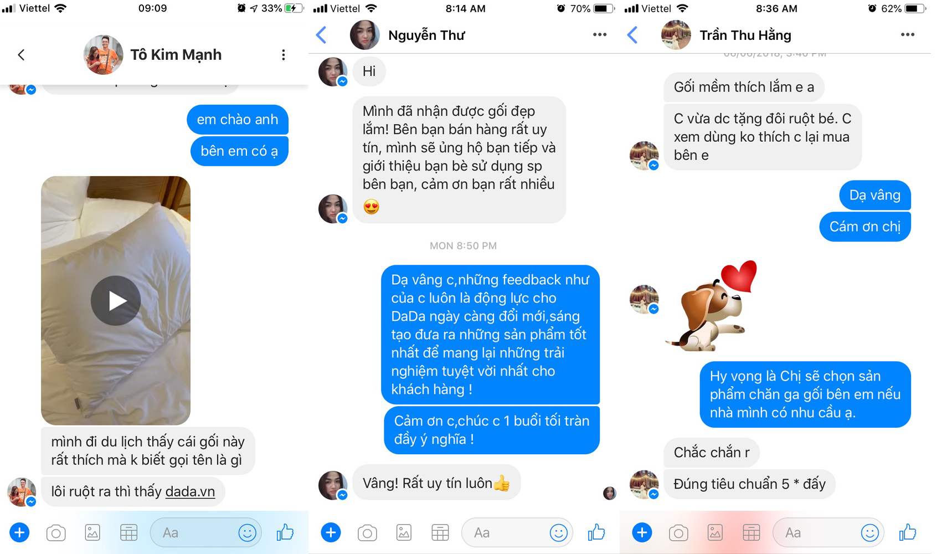Play the pillow video in Tô Kim Mạnh chat

pyautogui.click(x=116, y=300)
